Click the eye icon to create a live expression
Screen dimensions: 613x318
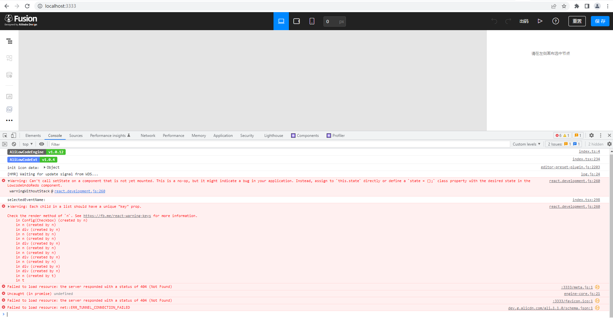click(41, 144)
